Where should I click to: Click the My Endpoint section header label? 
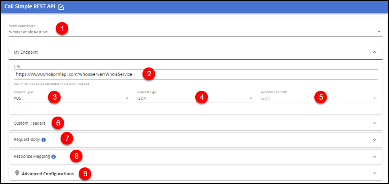click(26, 52)
